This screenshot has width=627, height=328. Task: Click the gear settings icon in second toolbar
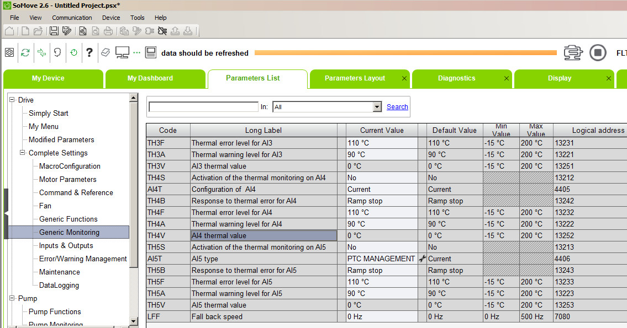point(9,52)
